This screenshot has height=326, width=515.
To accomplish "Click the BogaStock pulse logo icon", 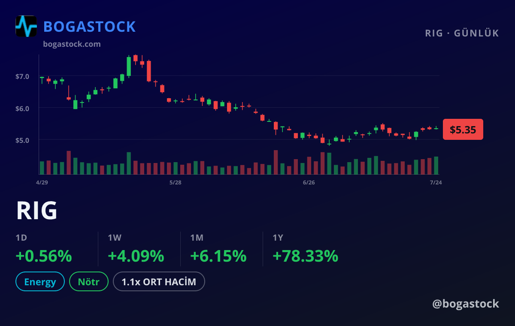I will [26, 26].
